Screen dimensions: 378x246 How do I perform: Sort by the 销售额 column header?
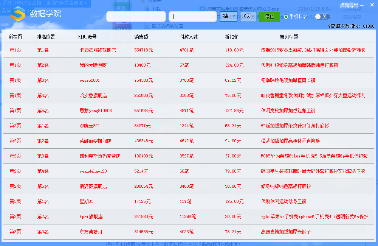tap(141, 37)
